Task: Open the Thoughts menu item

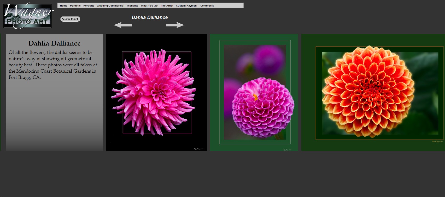Action: click(132, 6)
